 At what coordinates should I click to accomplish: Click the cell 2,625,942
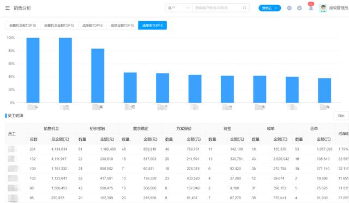click(281, 159)
